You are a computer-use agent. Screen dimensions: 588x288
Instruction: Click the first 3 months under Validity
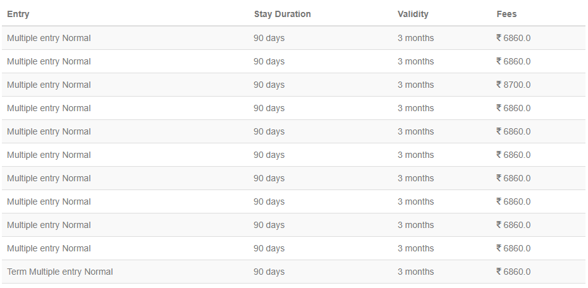[415, 38]
